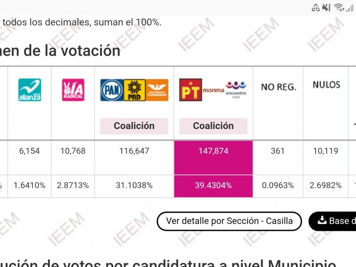This screenshot has height=267, width=356.
Task: Click the highlighted 147,874 votes cell
Action: point(214,158)
